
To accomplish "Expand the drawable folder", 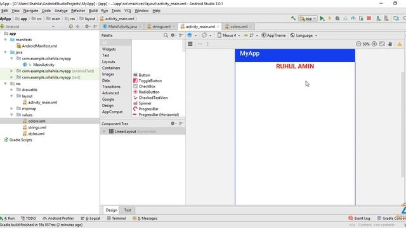I will (11, 90).
